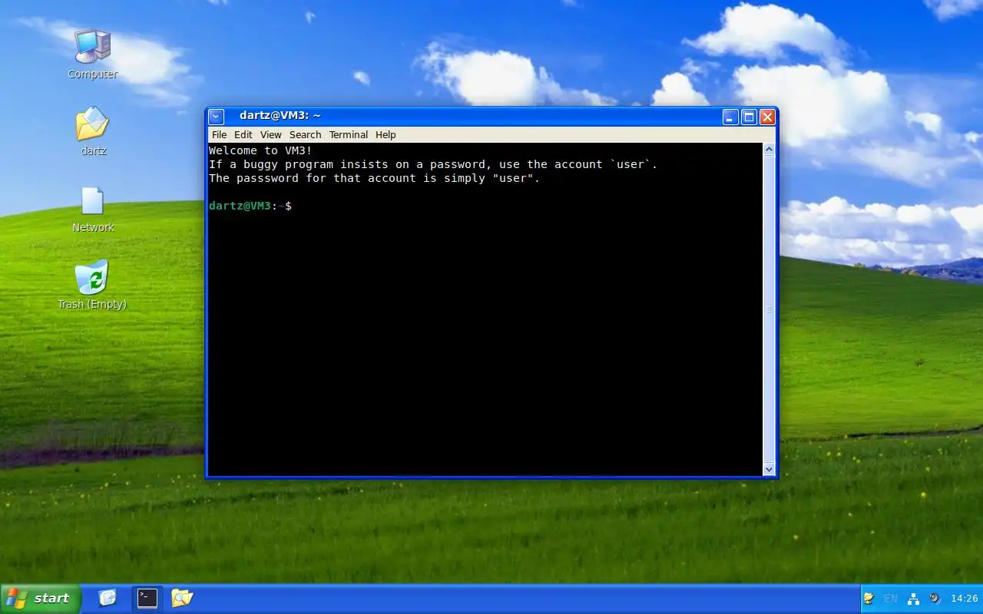Open the start menu

point(40,599)
